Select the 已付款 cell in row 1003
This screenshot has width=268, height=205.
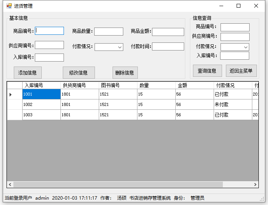pos(233,115)
